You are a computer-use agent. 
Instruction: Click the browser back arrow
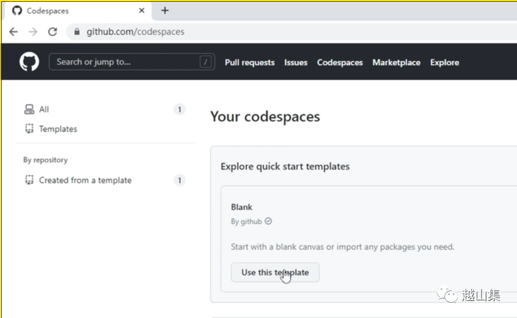click(x=13, y=32)
